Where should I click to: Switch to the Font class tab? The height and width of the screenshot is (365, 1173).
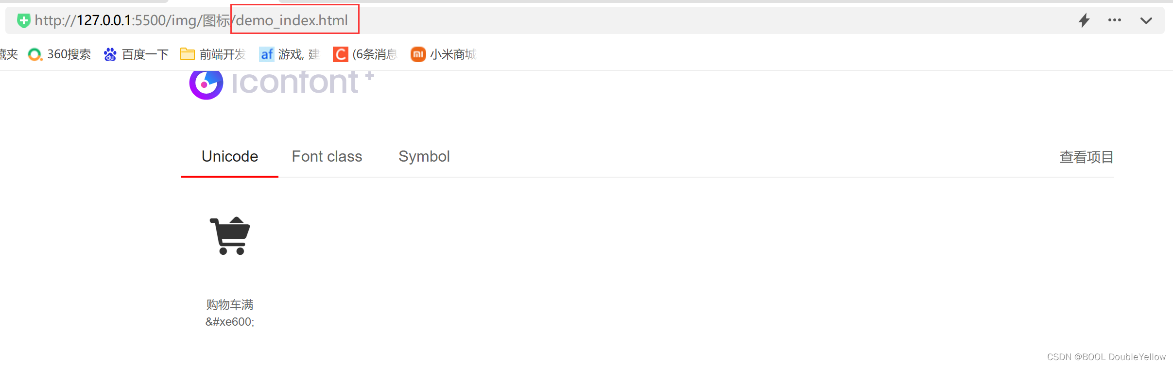point(327,156)
